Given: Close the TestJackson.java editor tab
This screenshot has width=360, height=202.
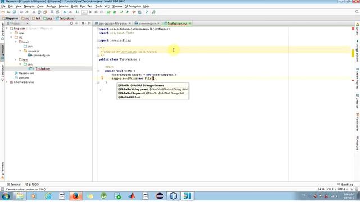Looking at the screenshot, I should pos(190,24).
